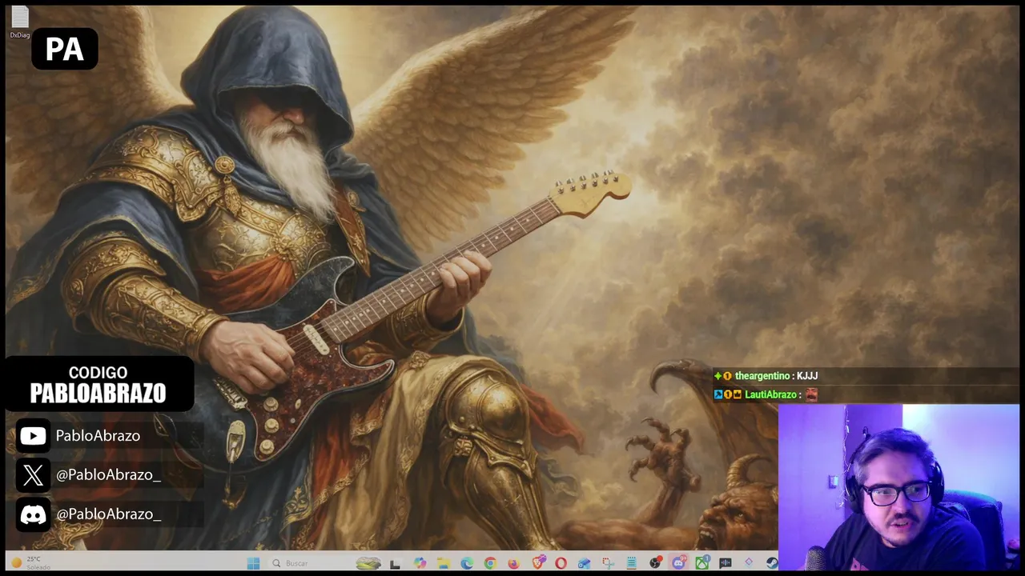1025x576 pixels.
Task: Open the audio waveform app in taskbar
Action: [x=725, y=563]
